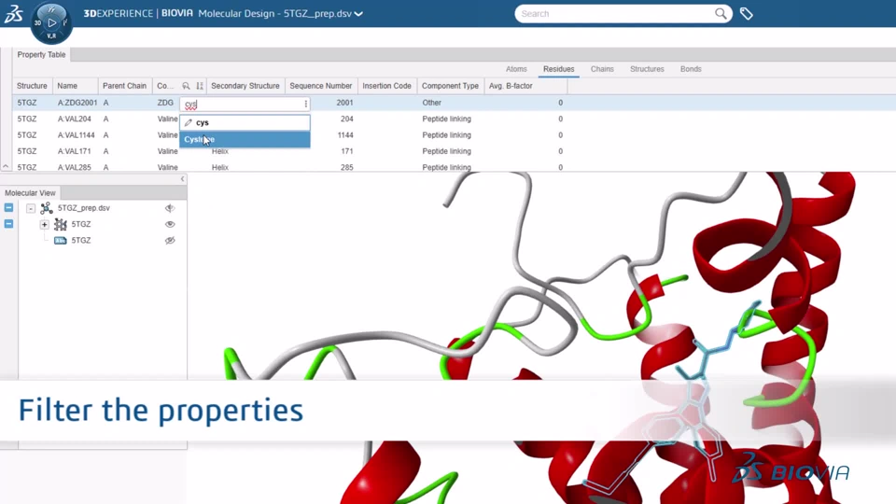Sort by the Sequence Number column header
The image size is (896, 504).
point(320,86)
